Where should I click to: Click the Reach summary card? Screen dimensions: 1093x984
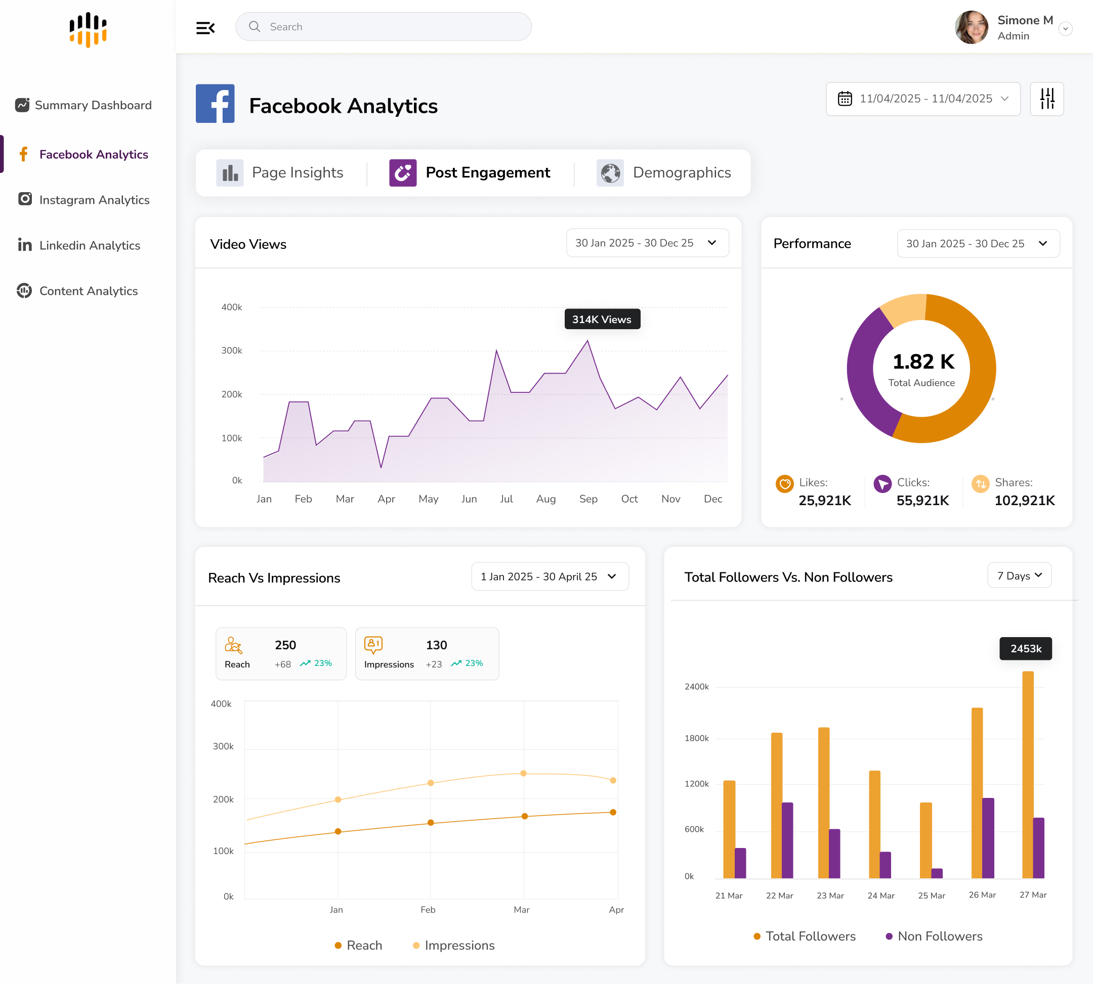coord(281,654)
